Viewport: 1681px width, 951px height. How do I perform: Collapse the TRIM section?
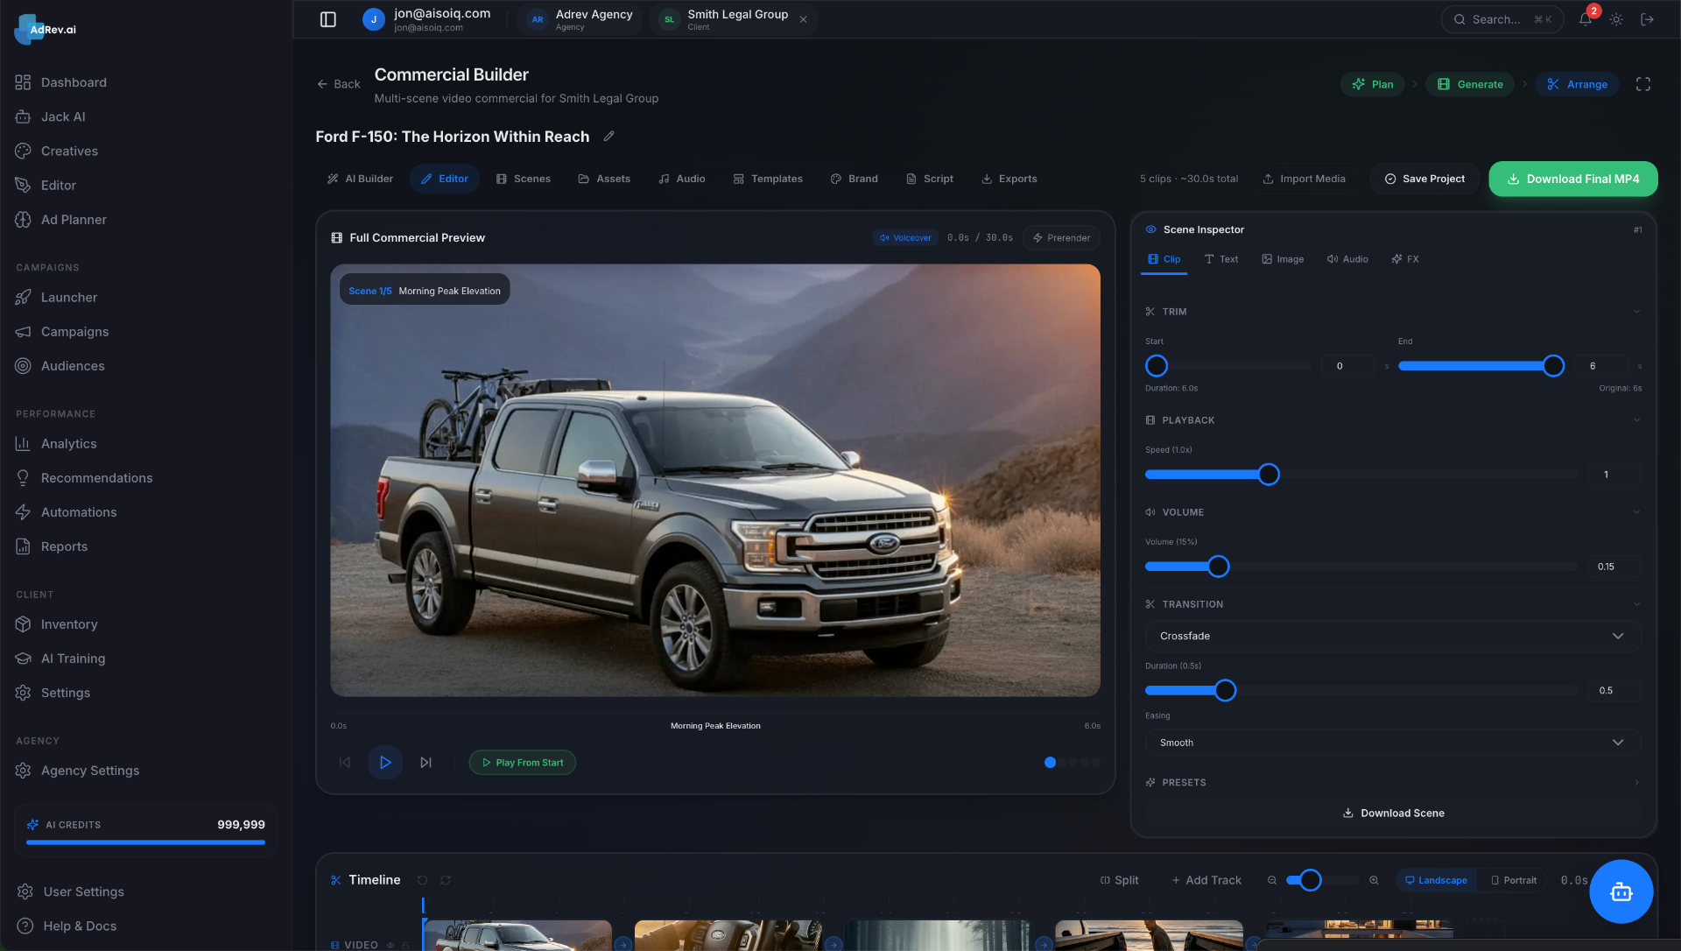coord(1636,312)
